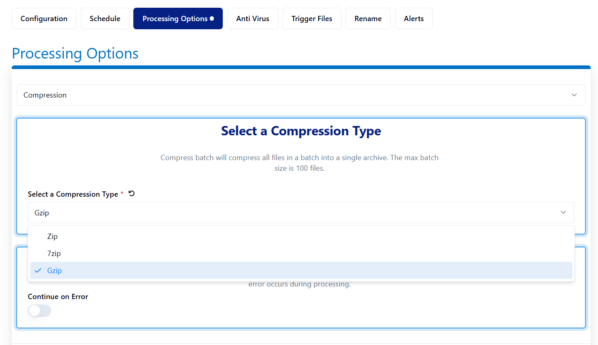
Task: Open the Compression processing option selector
Action: [300, 95]
